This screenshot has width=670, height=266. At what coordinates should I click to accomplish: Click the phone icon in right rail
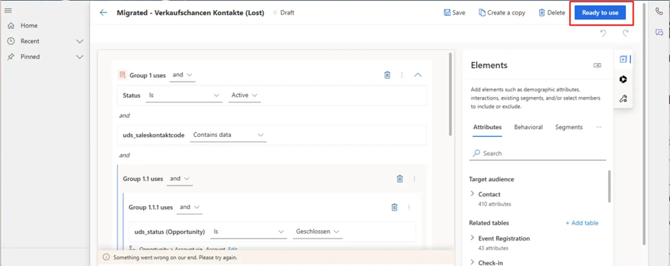coord(659,11)
